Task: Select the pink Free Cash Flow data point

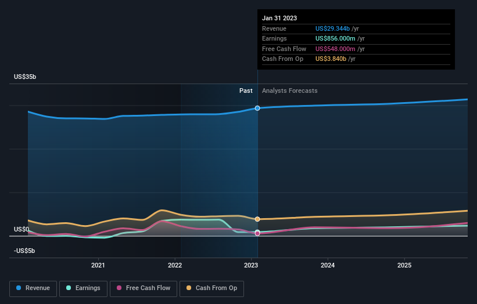Action: [257, 234]
